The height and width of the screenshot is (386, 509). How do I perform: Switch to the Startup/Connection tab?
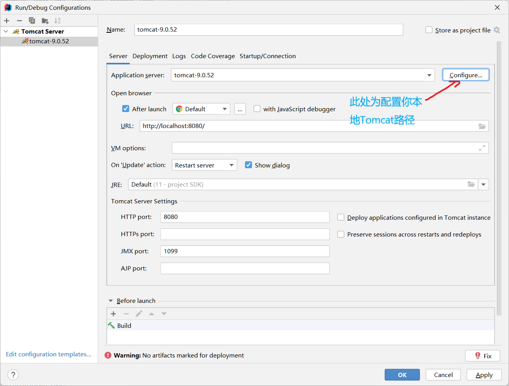click(268, 56)
